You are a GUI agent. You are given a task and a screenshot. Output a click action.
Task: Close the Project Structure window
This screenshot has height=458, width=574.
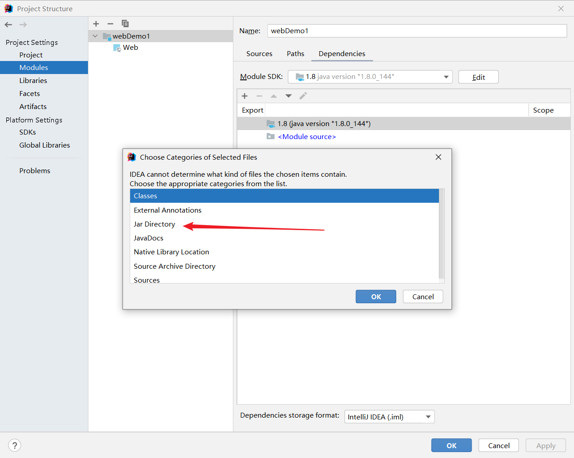[x=561, y=9]
